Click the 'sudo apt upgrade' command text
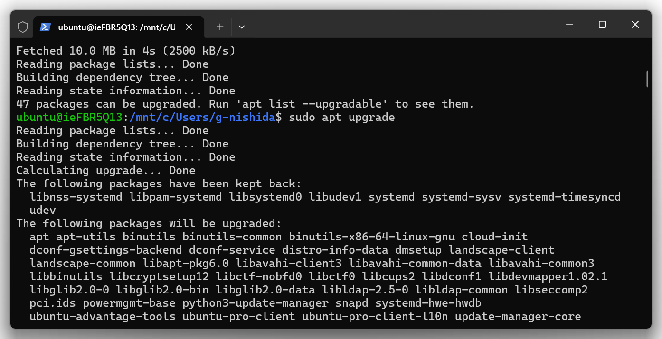This screenshot has width=662, height=339. [341, 117]
